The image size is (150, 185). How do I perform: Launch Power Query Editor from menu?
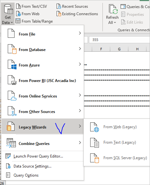click(x=43, y=156)
